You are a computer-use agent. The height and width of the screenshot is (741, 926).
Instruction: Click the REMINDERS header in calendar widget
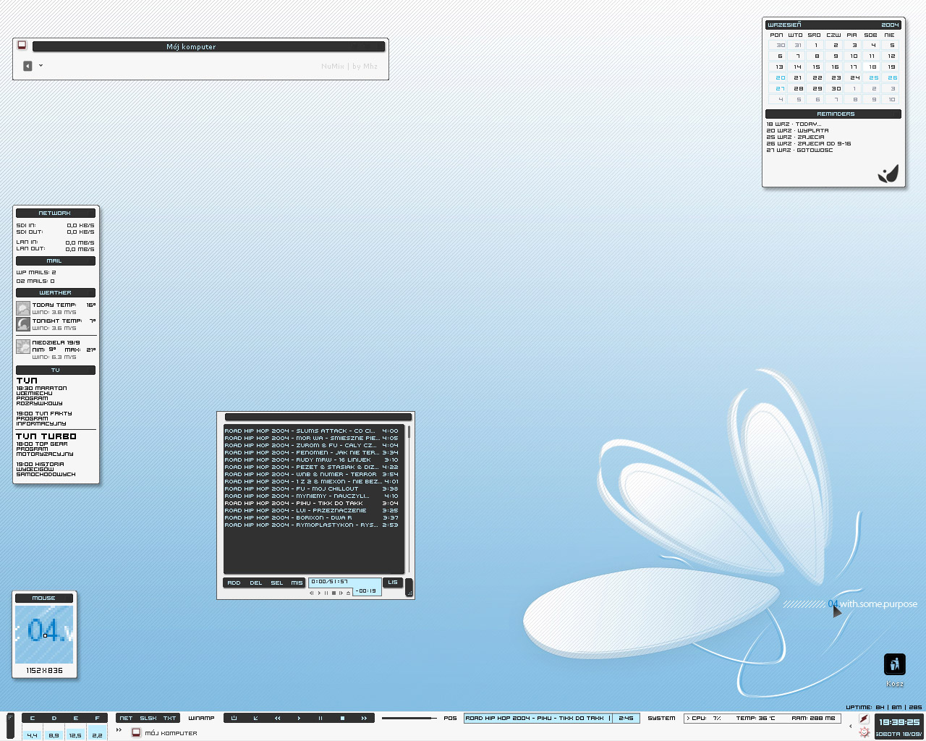(x=833, y=114)
